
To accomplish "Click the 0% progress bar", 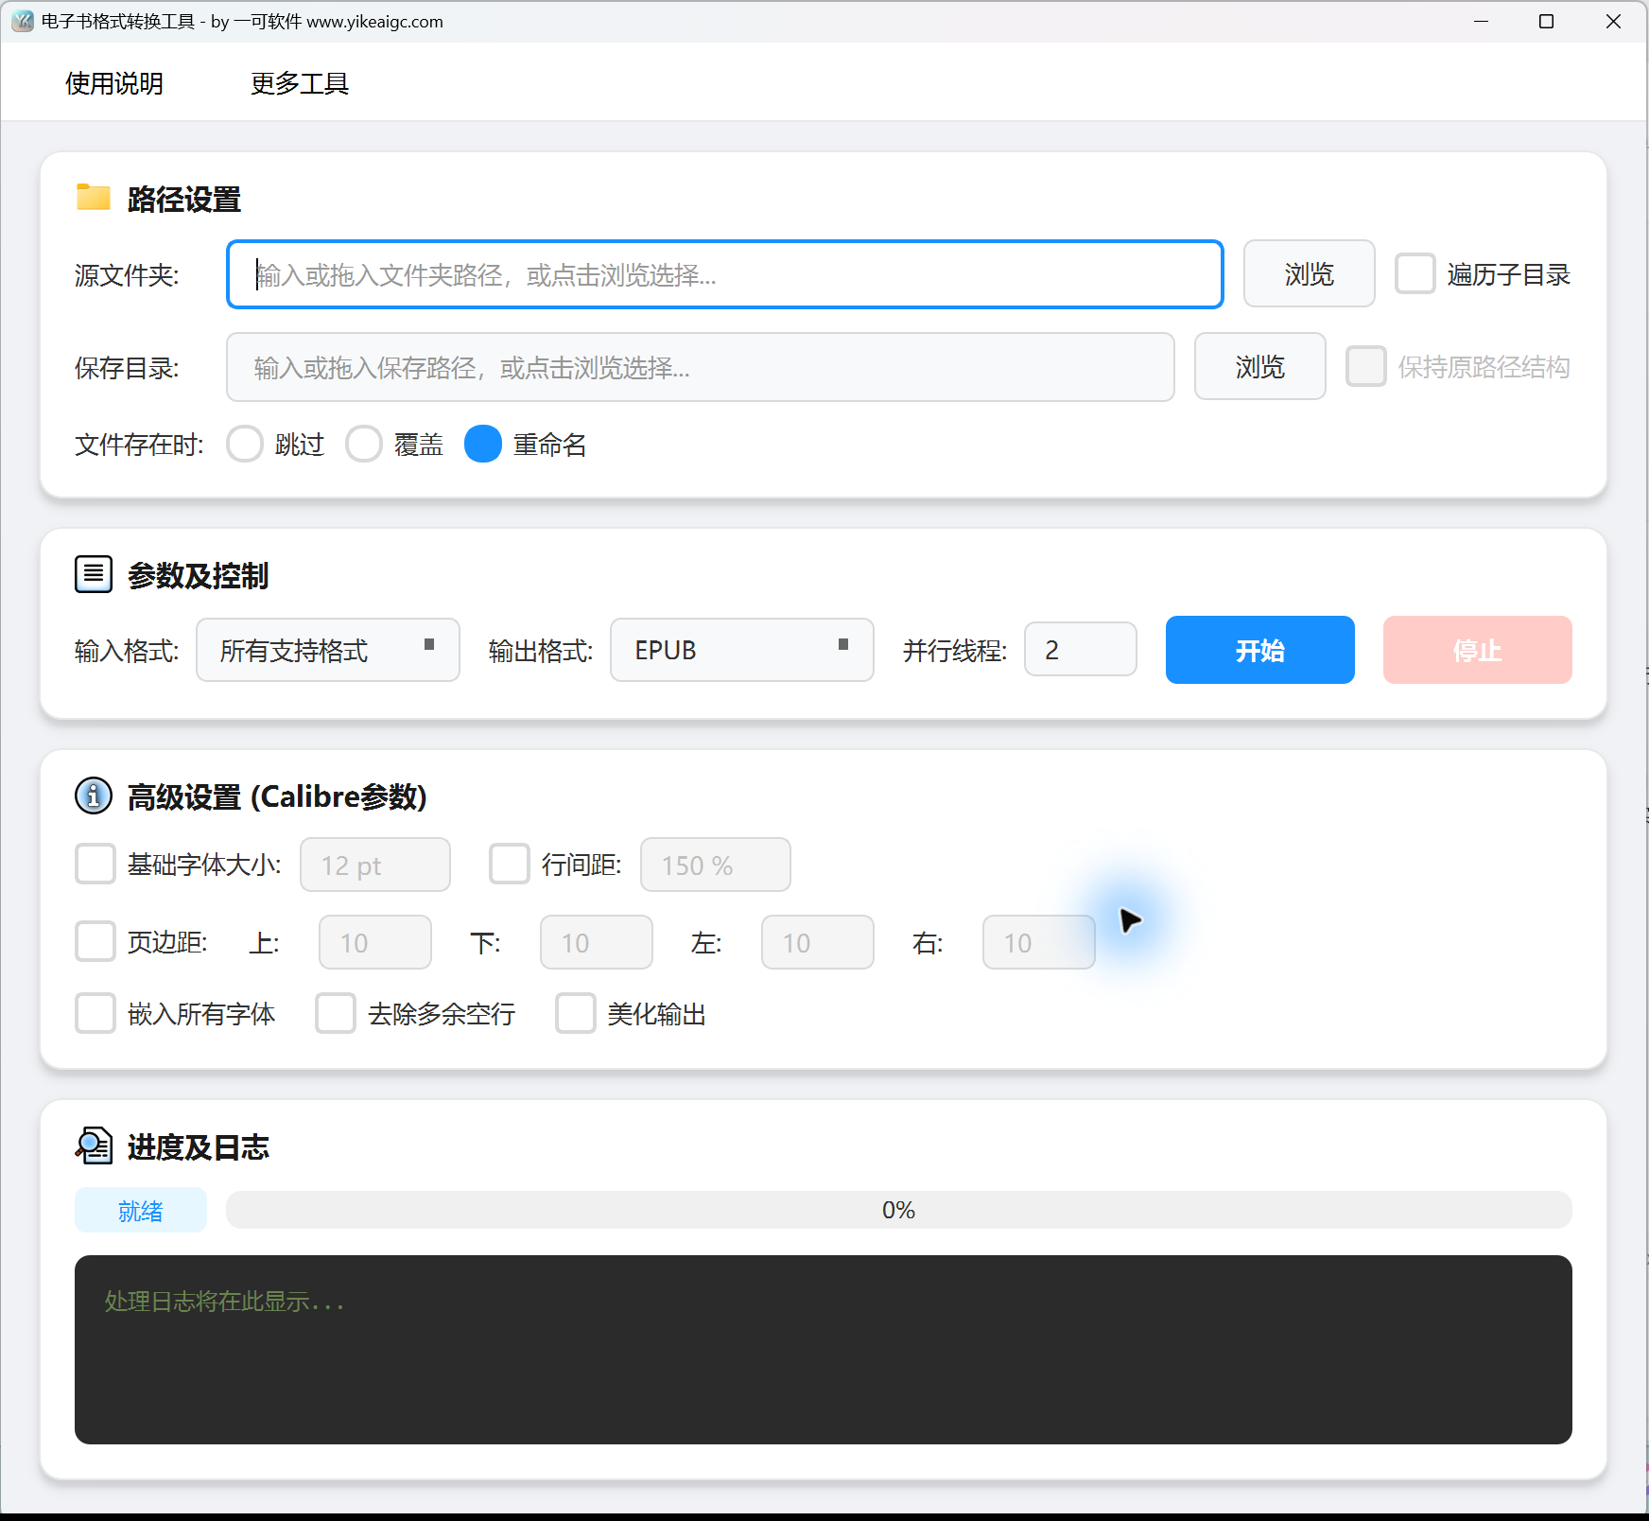I will click(x=899, y=1210).
